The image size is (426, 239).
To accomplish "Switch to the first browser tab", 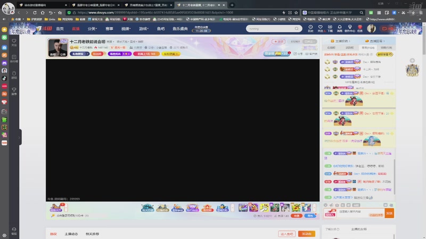I will 44,5.
